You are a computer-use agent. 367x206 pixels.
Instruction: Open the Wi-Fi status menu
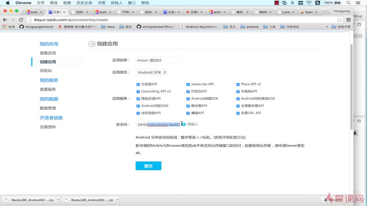click(x=309, y=3)
